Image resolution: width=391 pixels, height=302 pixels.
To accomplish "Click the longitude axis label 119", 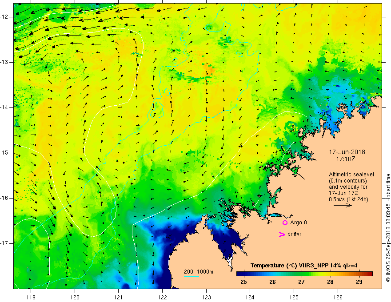I will click(31, 297).
